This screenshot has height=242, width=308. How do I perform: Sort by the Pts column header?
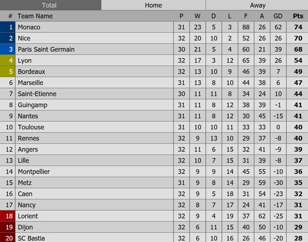298,16
